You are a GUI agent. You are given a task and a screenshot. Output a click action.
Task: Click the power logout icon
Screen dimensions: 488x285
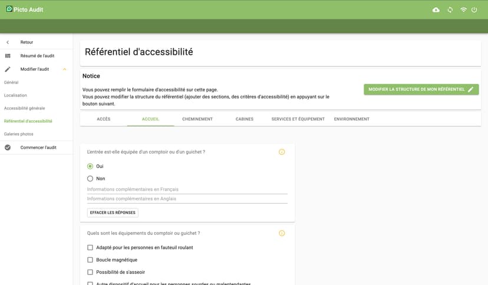click(474, 10)
